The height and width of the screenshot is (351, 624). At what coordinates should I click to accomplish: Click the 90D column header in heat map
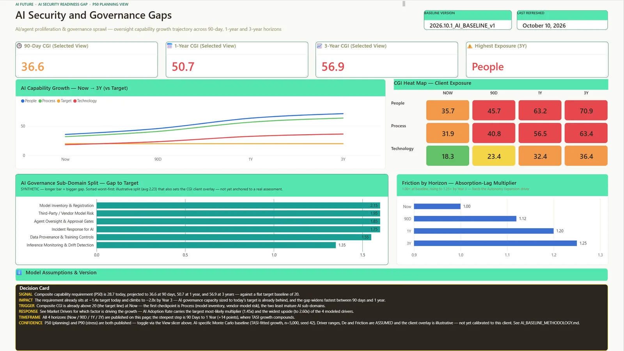pyautogui.click(x=494, y=93)
